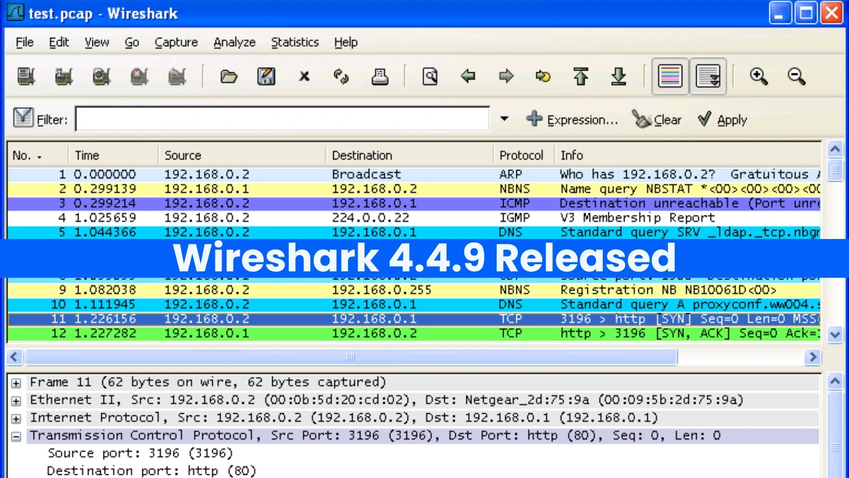Image resolution: width=849 pixels, height=478 pixels.
Task: Open the List Interfaces dialog
Action: point(27,76)
